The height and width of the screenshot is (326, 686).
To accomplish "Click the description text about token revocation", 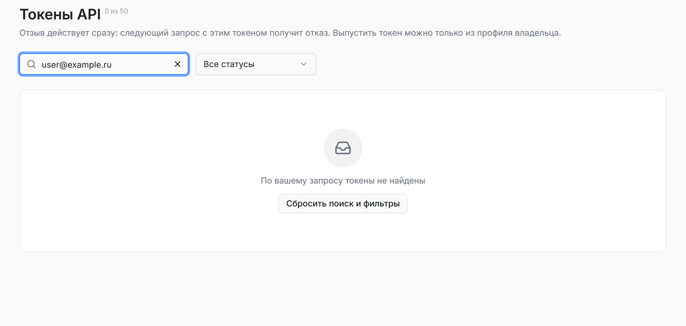I will coord(290,33).
